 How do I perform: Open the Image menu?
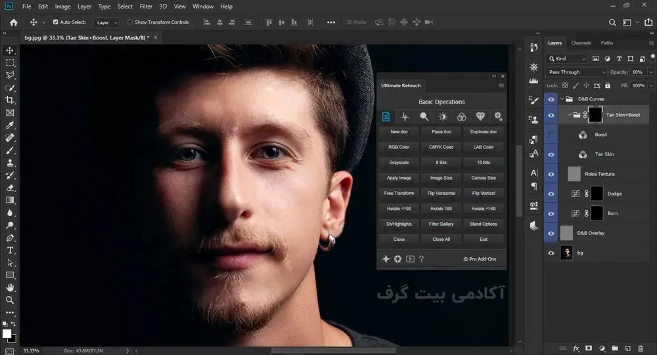pyautogui.click(x=62, y=7)
